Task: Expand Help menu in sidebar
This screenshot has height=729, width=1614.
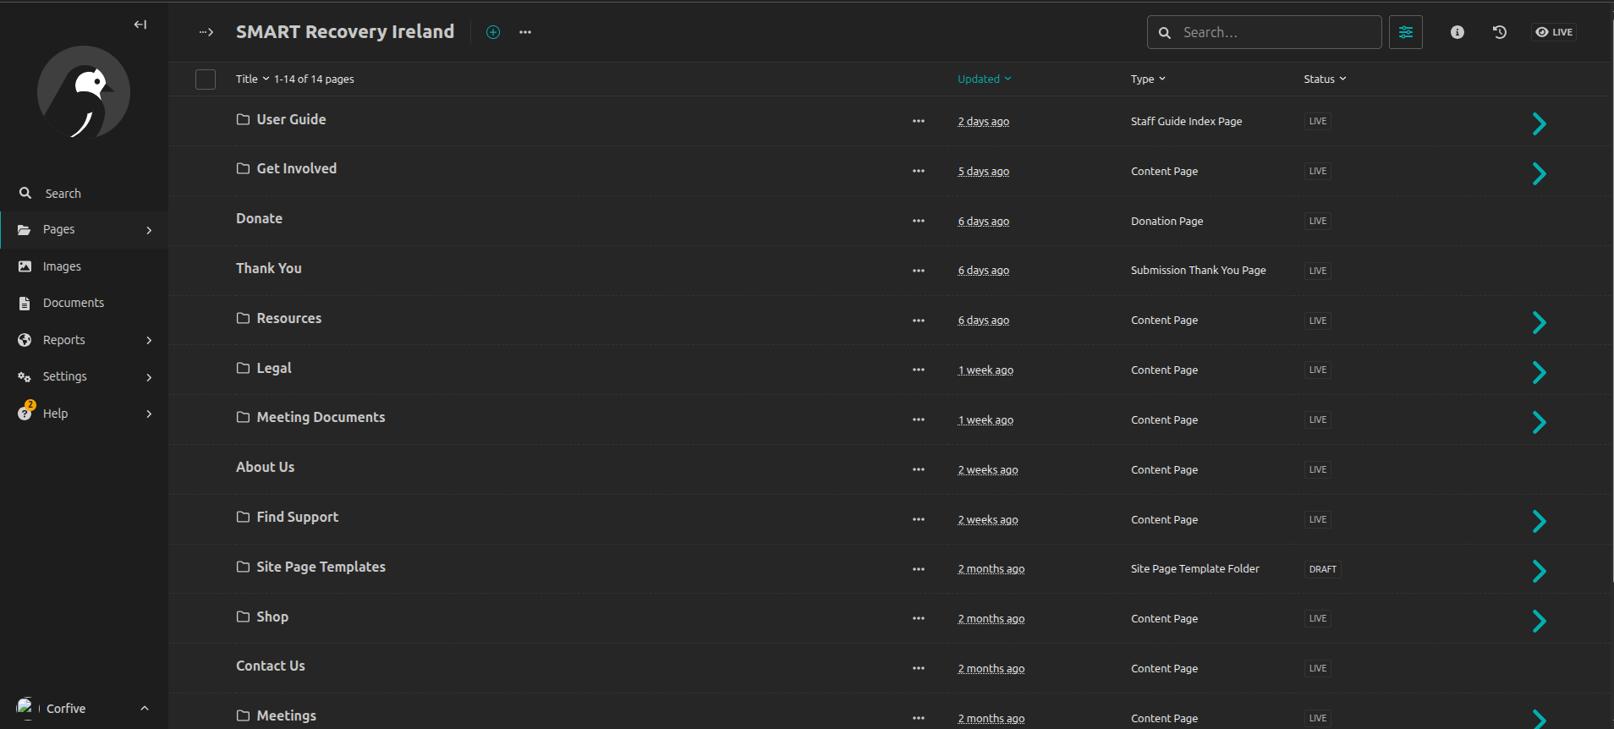Action: point(84,414)
